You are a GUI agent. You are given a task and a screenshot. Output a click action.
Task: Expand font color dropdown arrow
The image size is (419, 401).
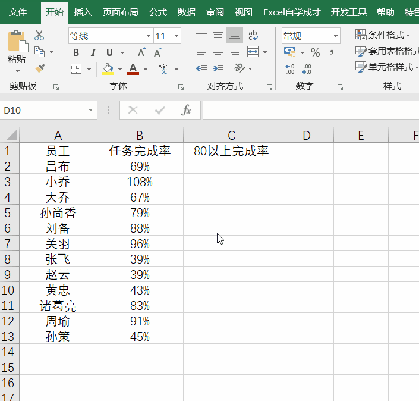point(146,69)
